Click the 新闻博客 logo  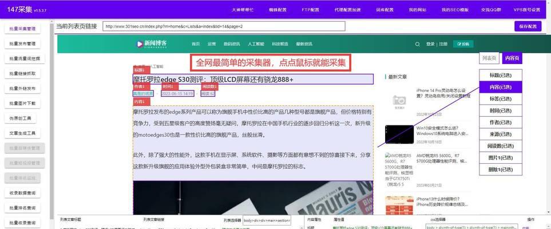point(152,44)
